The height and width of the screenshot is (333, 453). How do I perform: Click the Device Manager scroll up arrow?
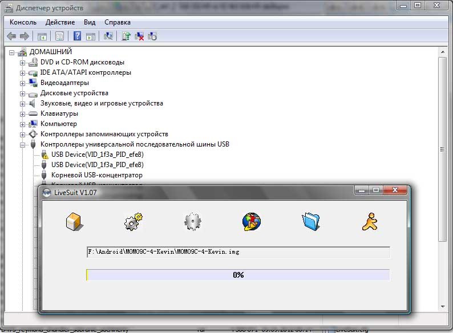click(x=443, y=52)
